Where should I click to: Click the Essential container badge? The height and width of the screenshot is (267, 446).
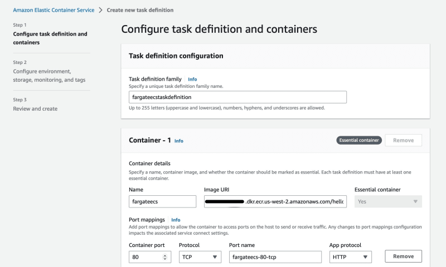click(359, 140)
